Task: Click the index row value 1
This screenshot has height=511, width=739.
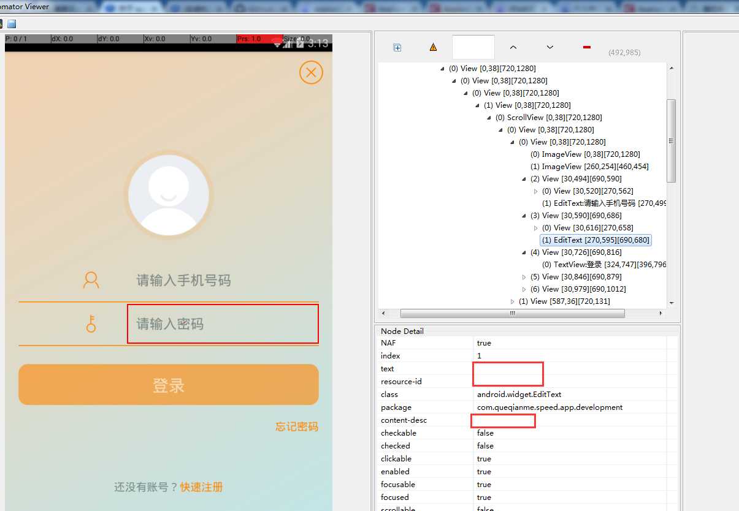Action: click(x=479, y=356)
